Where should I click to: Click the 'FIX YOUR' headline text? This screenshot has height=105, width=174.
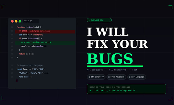[x=117, y=44]
